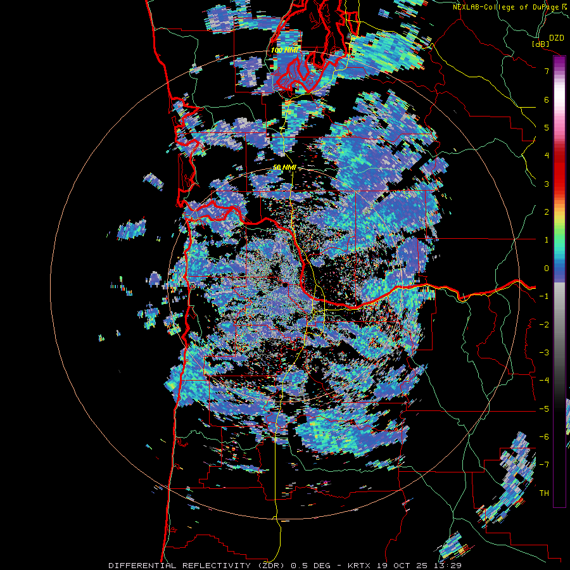Select the -1 dB scale label

(x=544, y=296)
